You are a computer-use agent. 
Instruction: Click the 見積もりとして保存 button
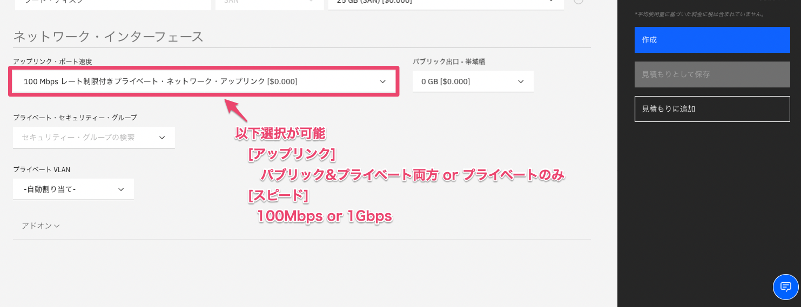(x=712, y=74)
